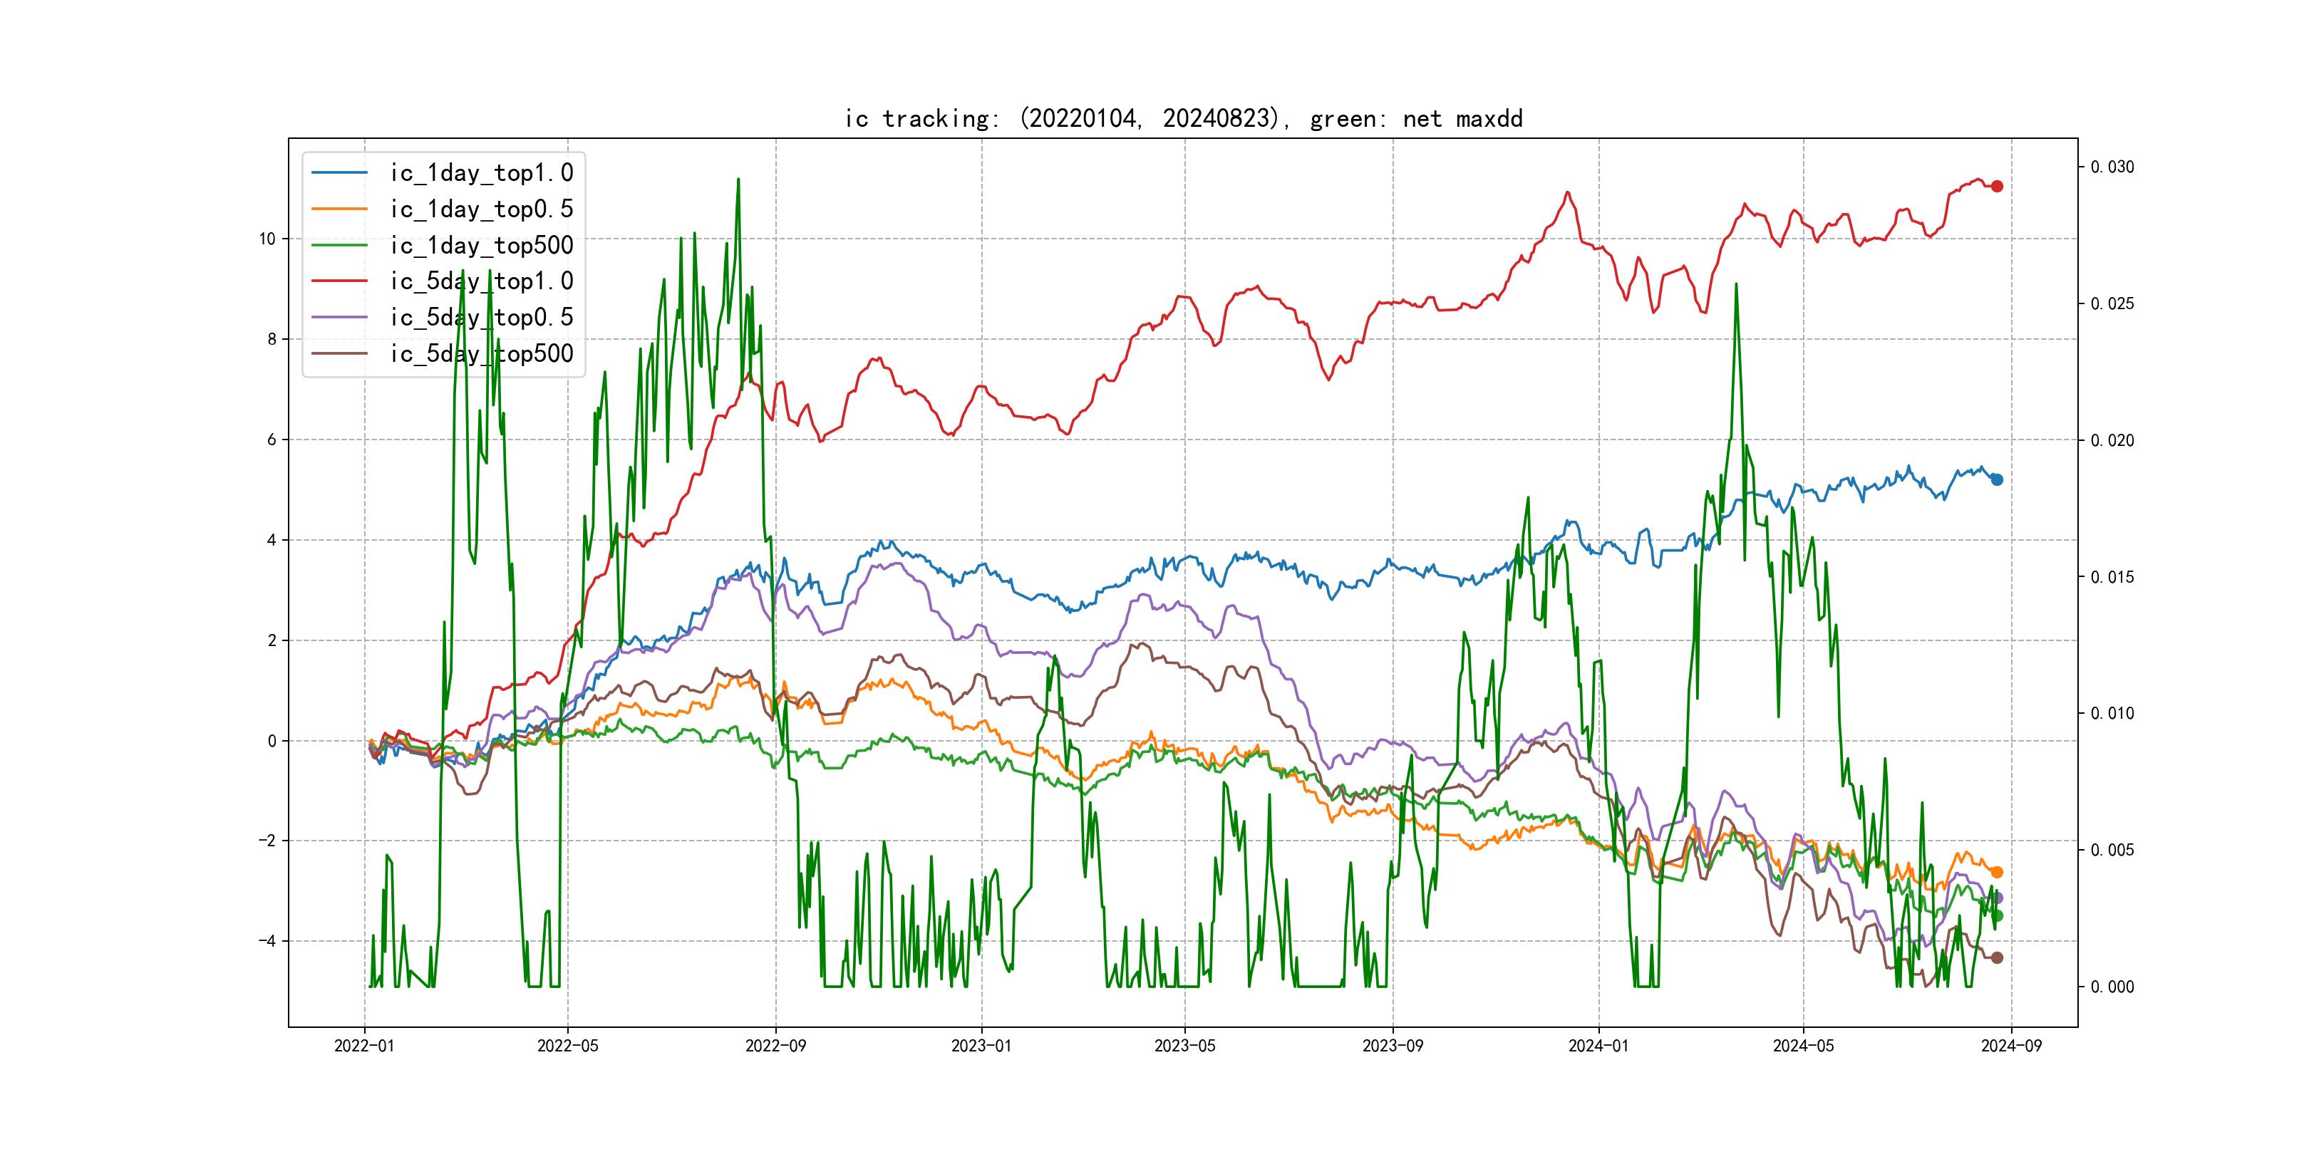The height and width of the screenshot is (1154, 2309).
Task: Click the blue legend line sample
Action: [339, 173]
